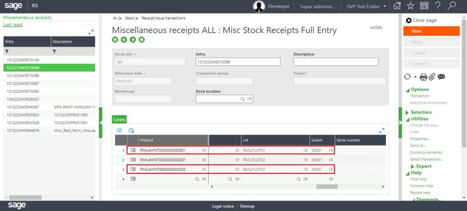
Task: Click the comment bubble icon
Action: [x=441, y=77]
